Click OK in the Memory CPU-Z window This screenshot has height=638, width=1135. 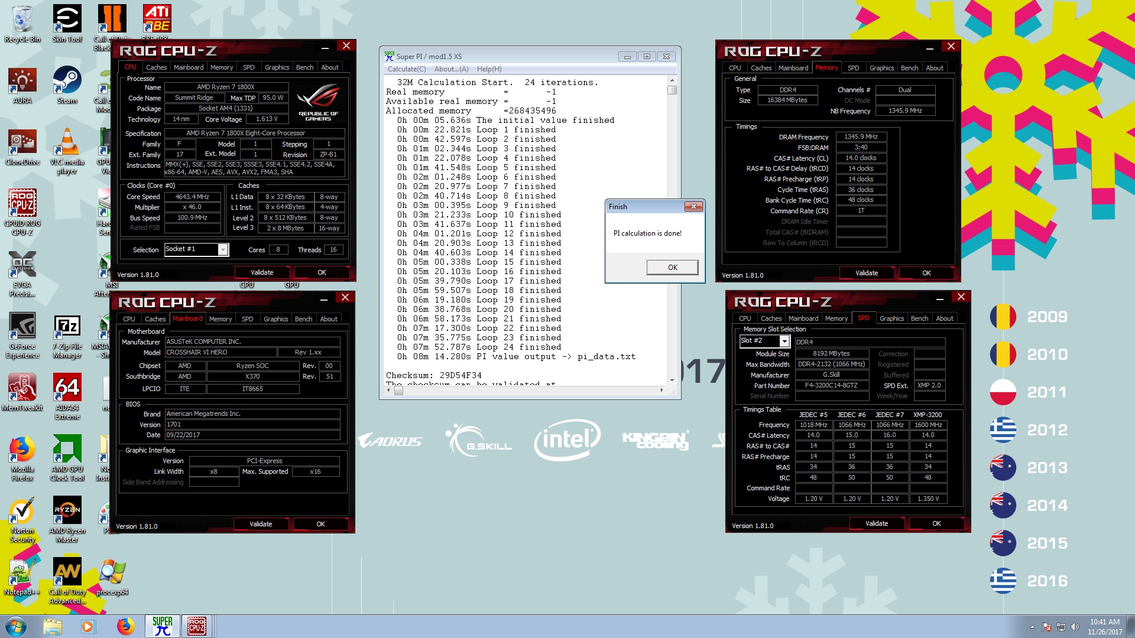pyautogui.click(x=926, y=273)
